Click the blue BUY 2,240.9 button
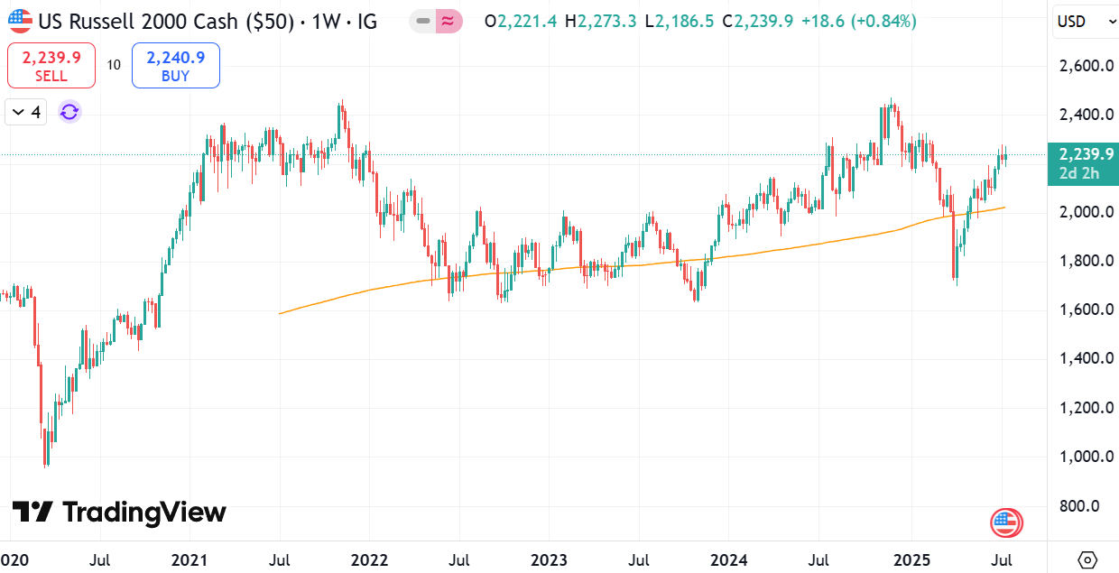 tap(176, 66)
